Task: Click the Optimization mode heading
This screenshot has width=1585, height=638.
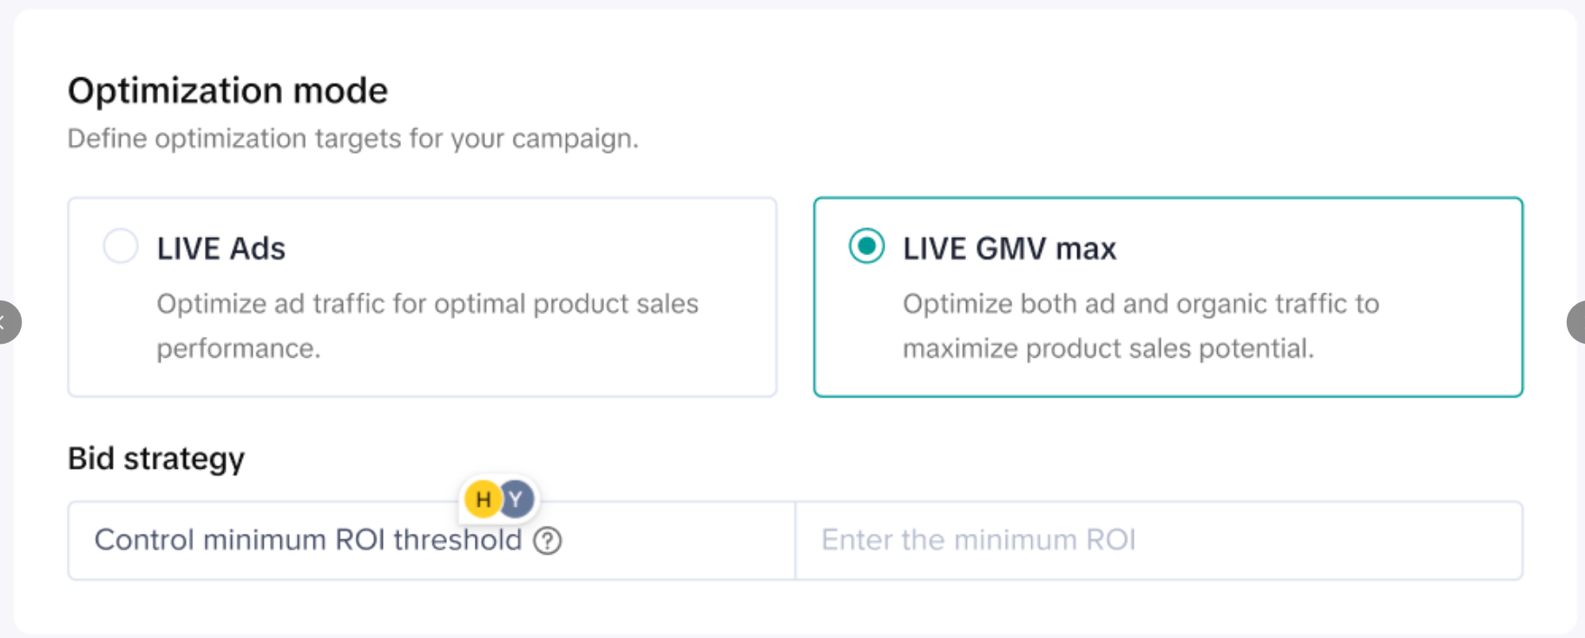Action: tap(227, 90)
